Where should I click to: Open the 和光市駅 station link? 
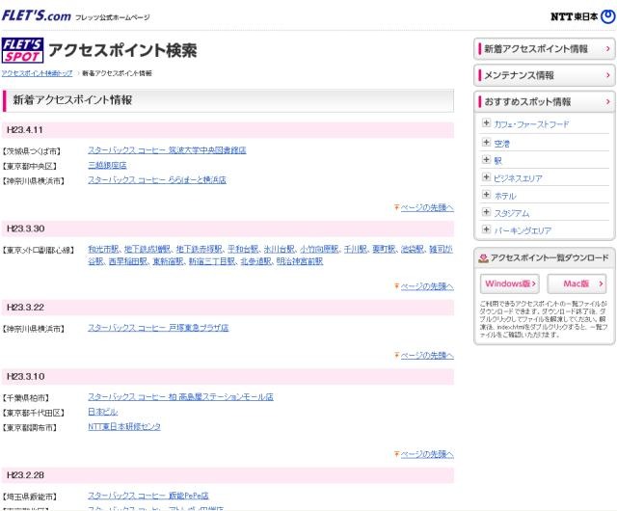pos(103,249)
